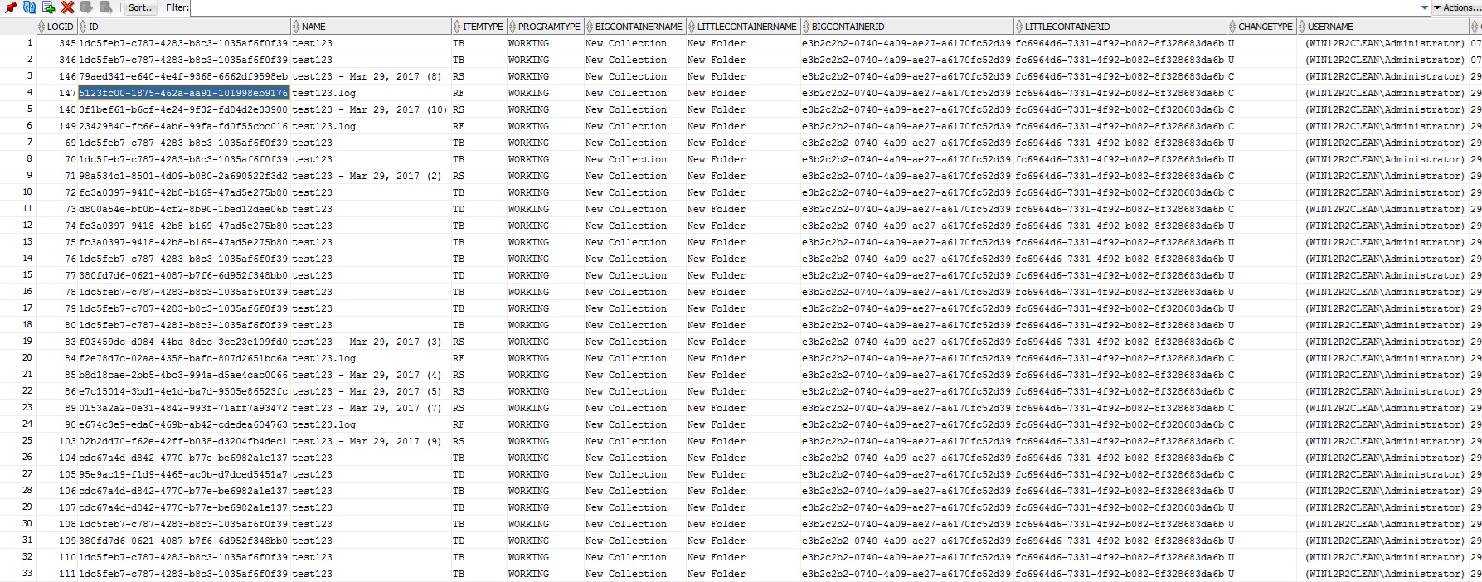This screenshot has width=1482, height=582.
Task: Click name 'test123 - Mar 29, 2017 (3)'
Action: (x=367, y=342)
